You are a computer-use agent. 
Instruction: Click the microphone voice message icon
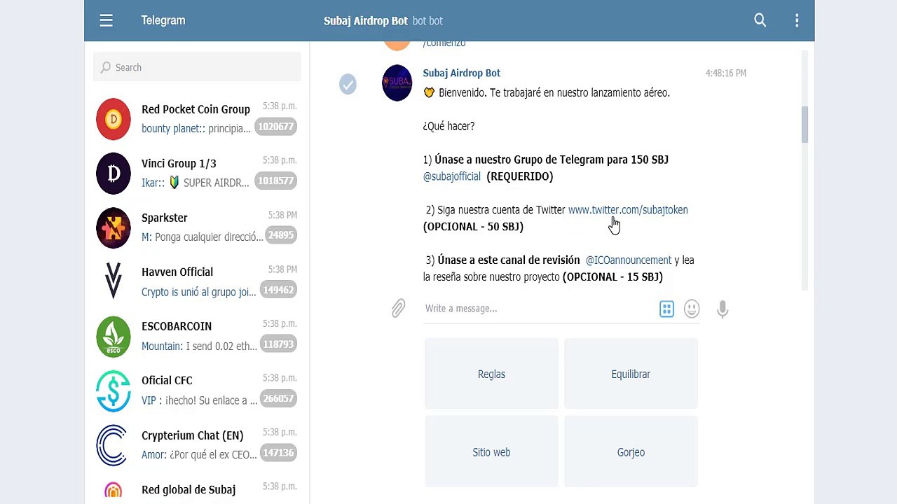point(723,309)
